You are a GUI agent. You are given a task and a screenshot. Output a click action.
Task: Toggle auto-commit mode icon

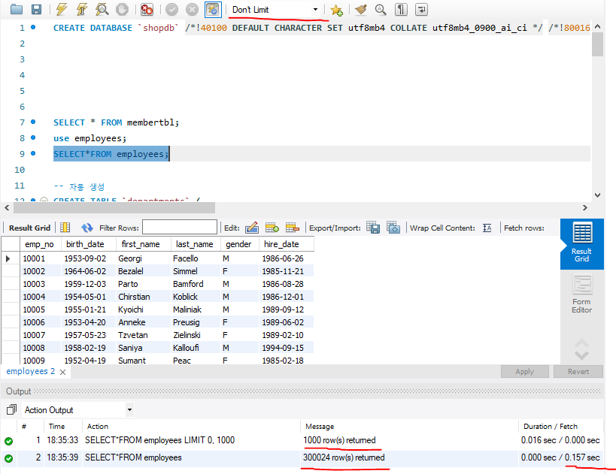213,10
